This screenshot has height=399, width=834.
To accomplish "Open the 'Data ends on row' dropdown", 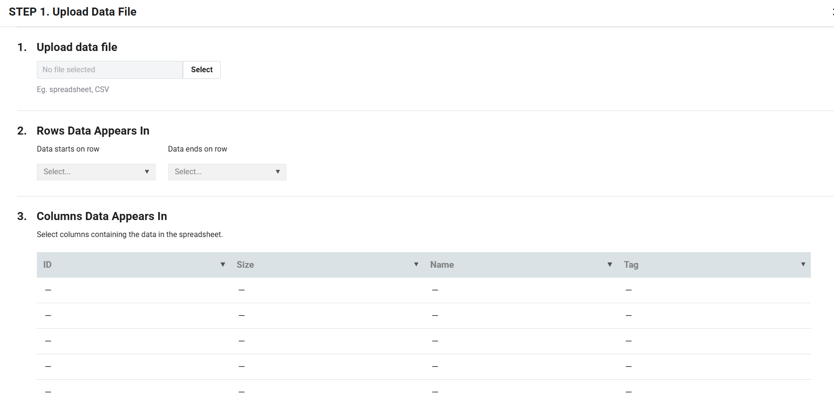I will 227,172.
